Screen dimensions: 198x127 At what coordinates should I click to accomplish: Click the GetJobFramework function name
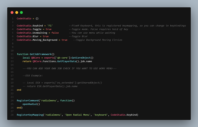[x=41, y=54]
